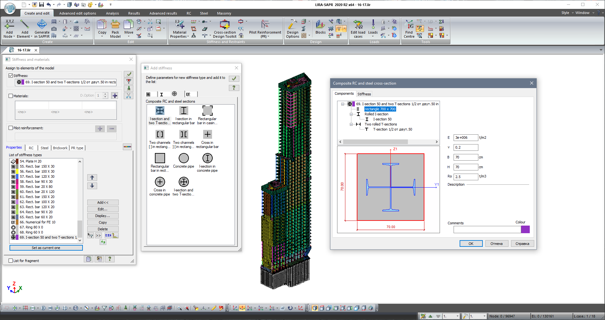The height and width of the screenshot is (320, 605).
Task: Select Concrete pipe section type
Action: (183, 158)
